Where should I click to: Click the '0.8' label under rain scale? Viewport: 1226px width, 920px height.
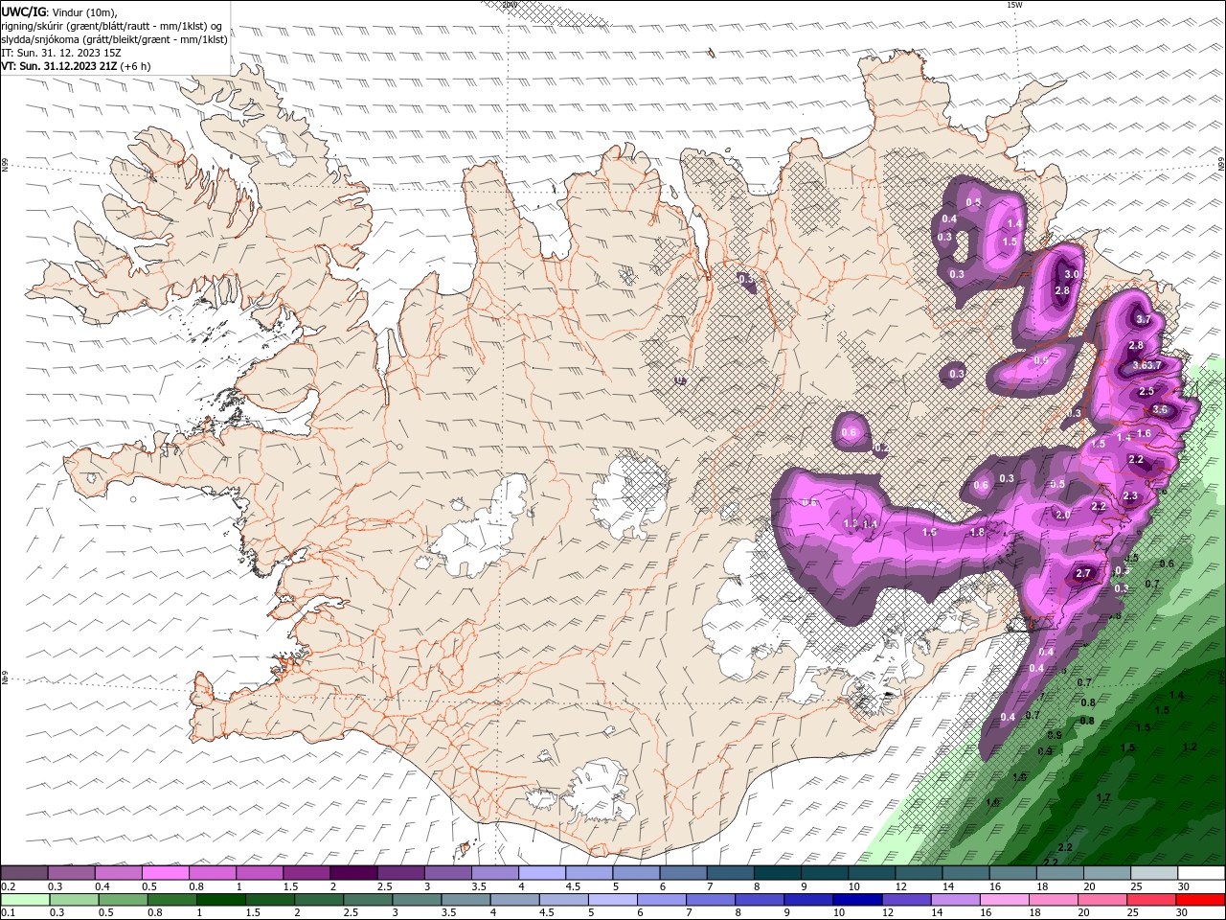(154, 913)
